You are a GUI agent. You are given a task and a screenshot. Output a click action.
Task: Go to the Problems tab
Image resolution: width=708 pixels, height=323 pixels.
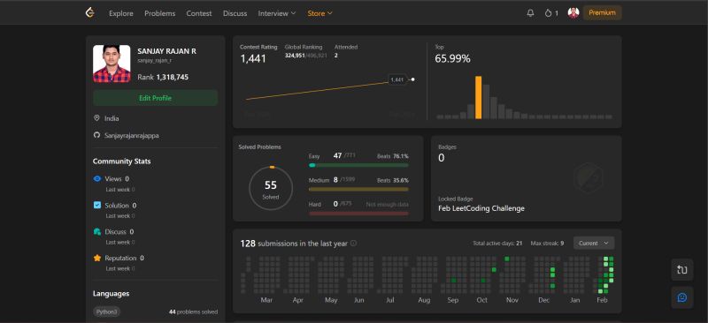pos(160,13)
